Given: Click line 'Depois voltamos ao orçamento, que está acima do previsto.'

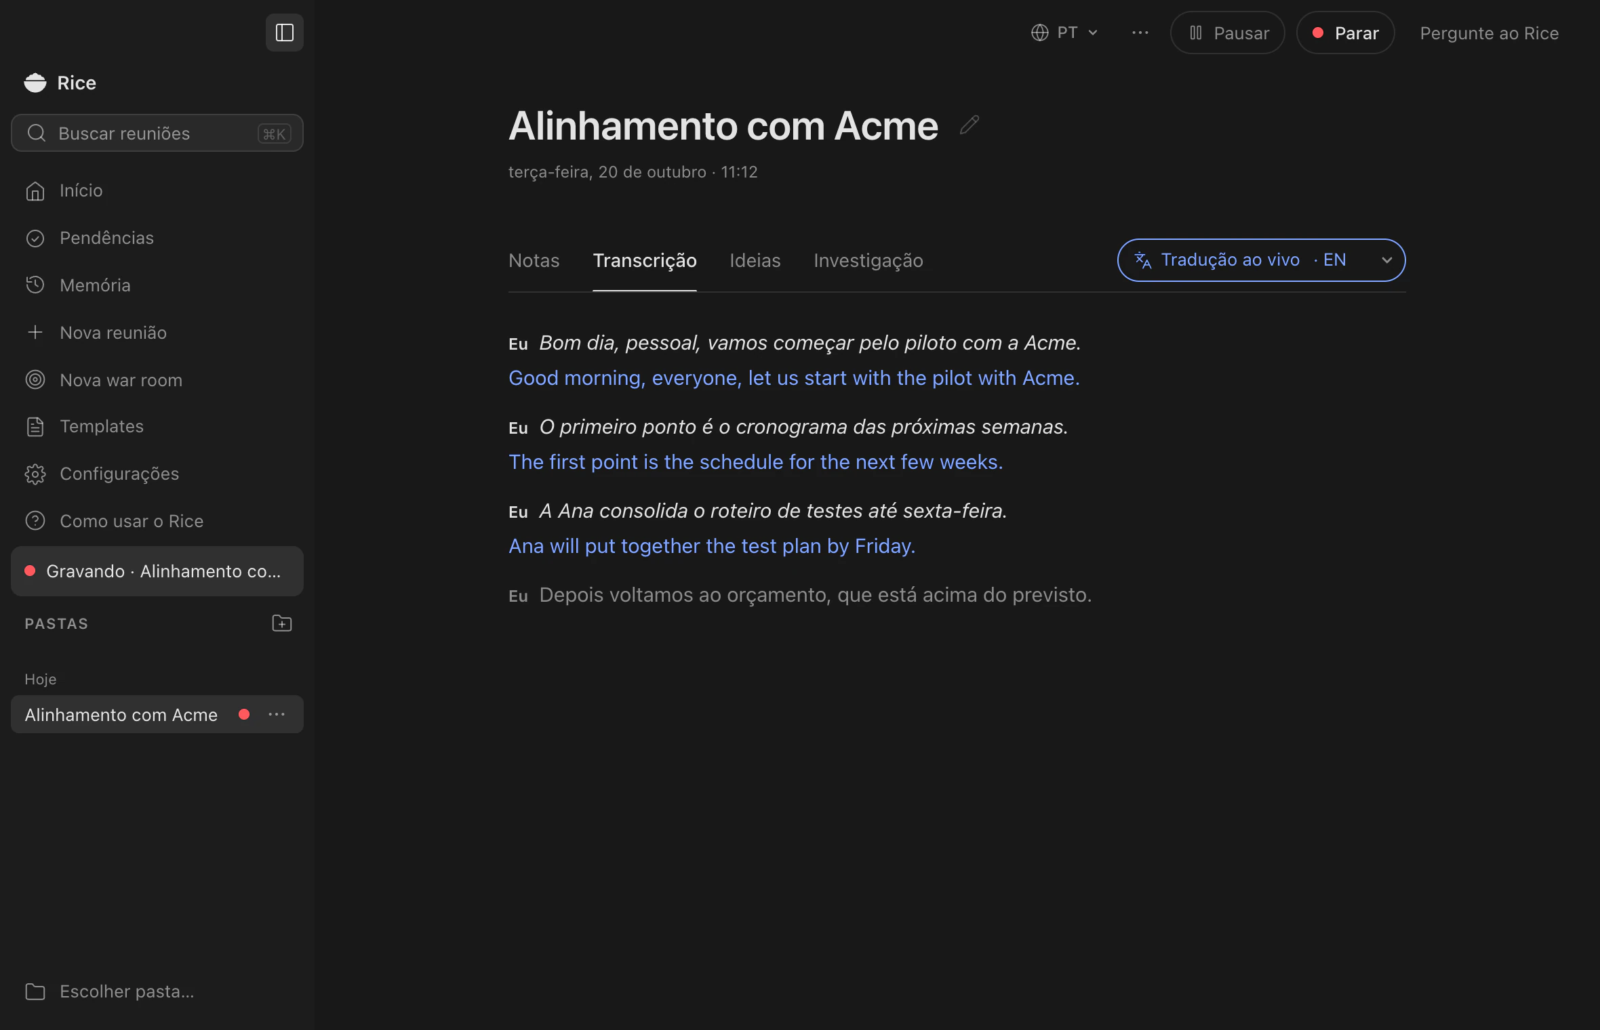Looking at the screenshot, I should pyautogui.click(x=816, y=595).
